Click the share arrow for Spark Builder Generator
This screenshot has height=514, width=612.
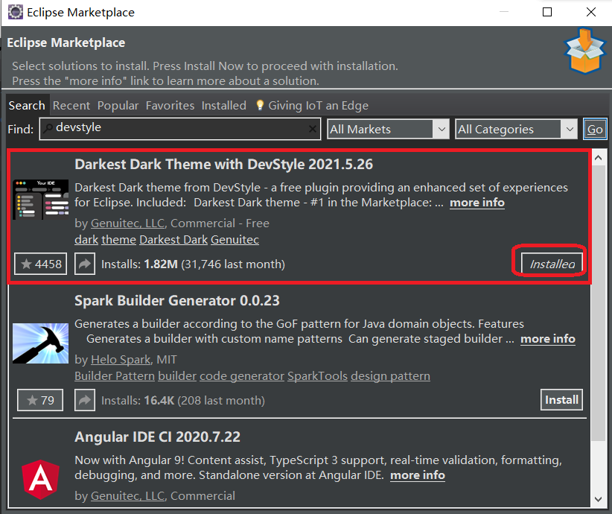pos(84,399)
